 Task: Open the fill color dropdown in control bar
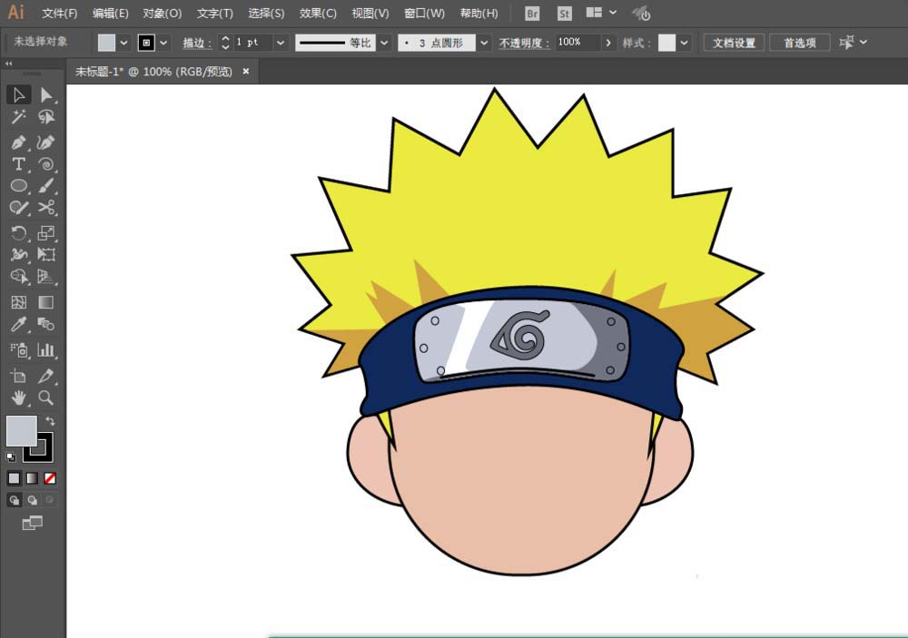(x=123, y=43)
